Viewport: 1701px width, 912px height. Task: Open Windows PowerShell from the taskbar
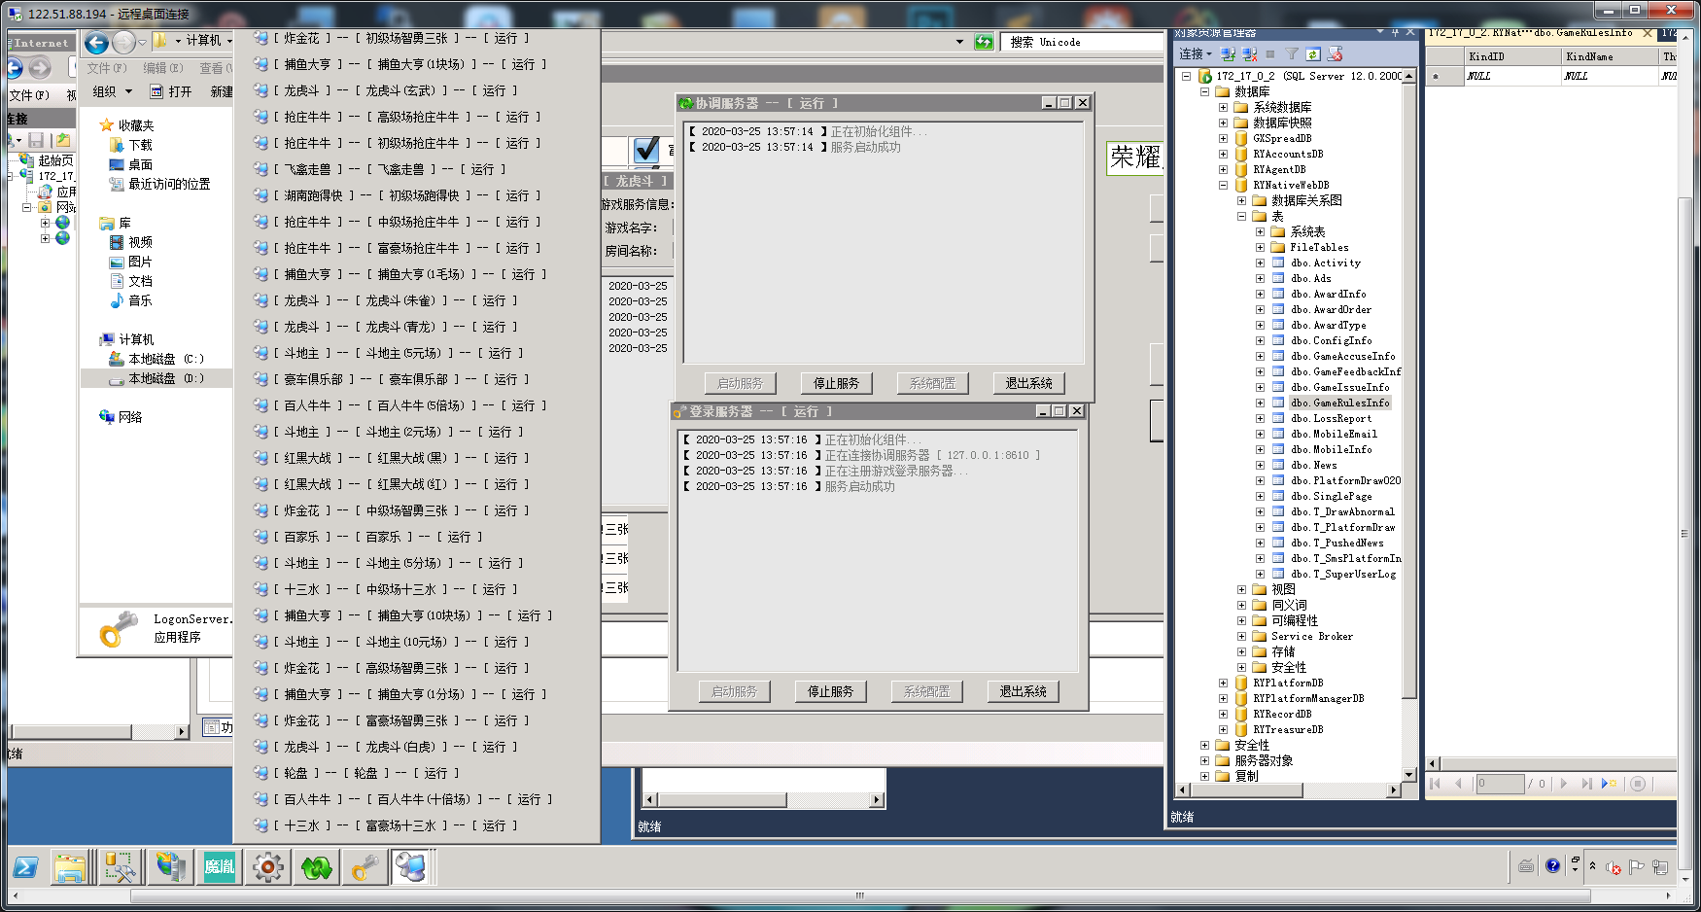click(x=26, y=866)
